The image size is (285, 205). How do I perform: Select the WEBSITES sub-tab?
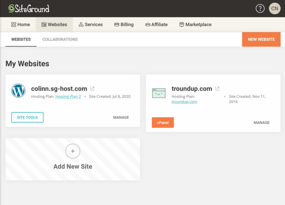click(21, 39)
